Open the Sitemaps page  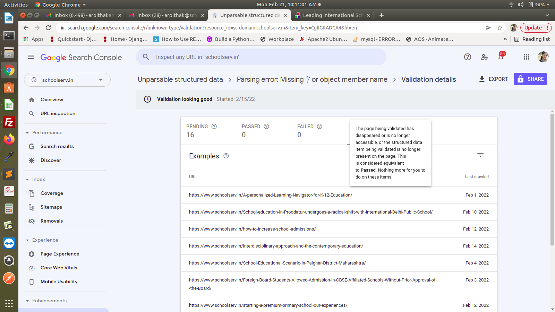[x=51, y=207]
